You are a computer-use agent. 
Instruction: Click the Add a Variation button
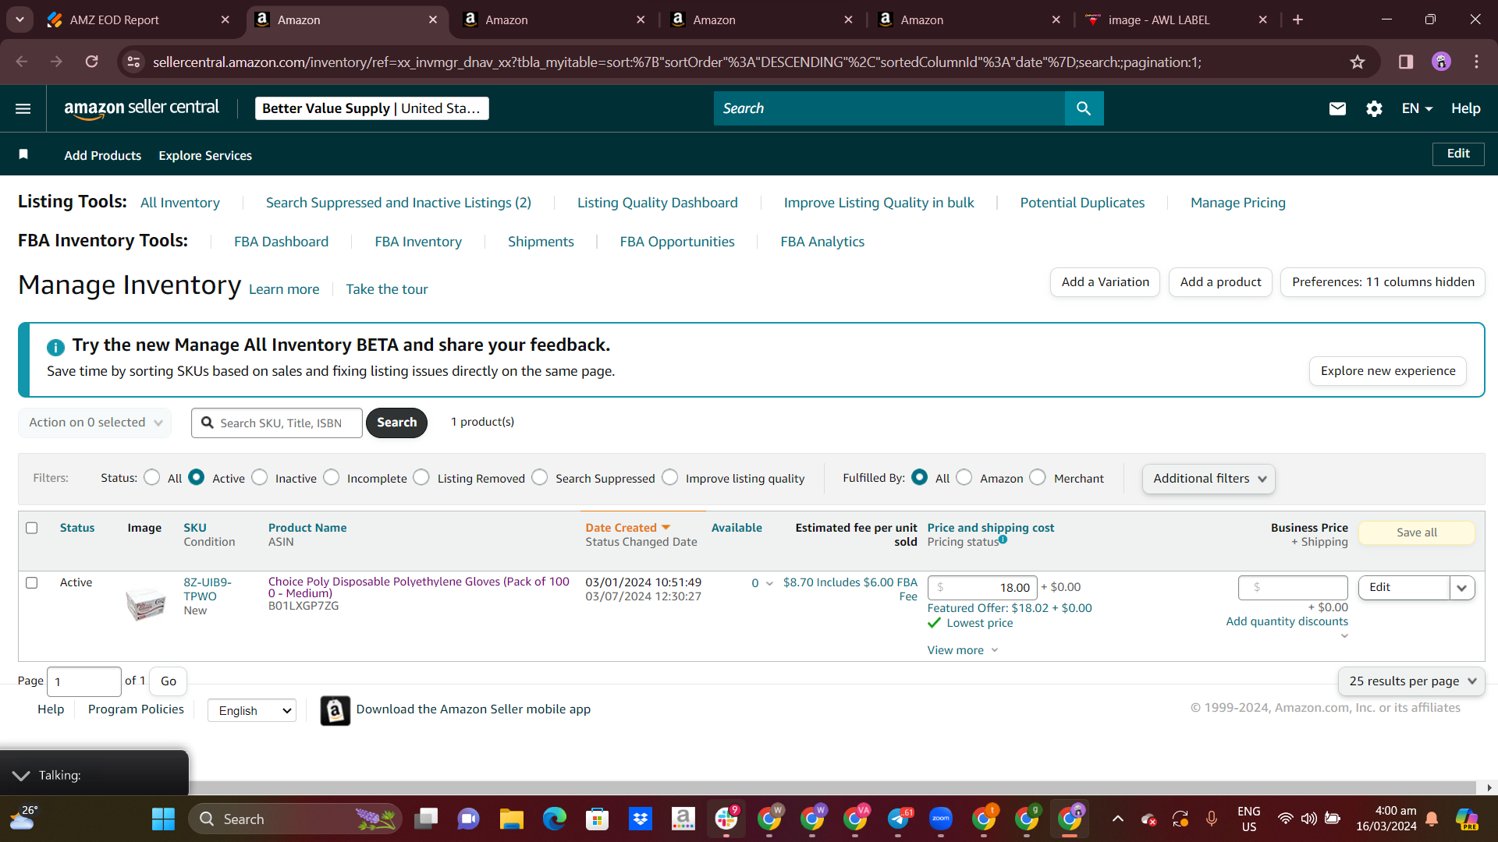tap(1105, 282)
